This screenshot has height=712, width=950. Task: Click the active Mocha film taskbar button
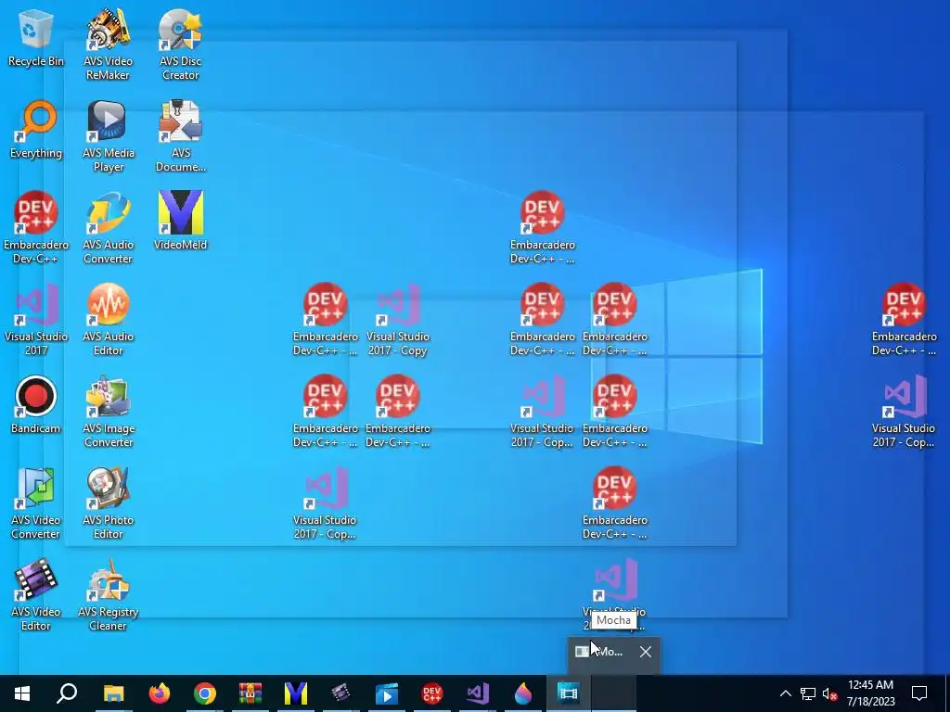tap(569, 693)
